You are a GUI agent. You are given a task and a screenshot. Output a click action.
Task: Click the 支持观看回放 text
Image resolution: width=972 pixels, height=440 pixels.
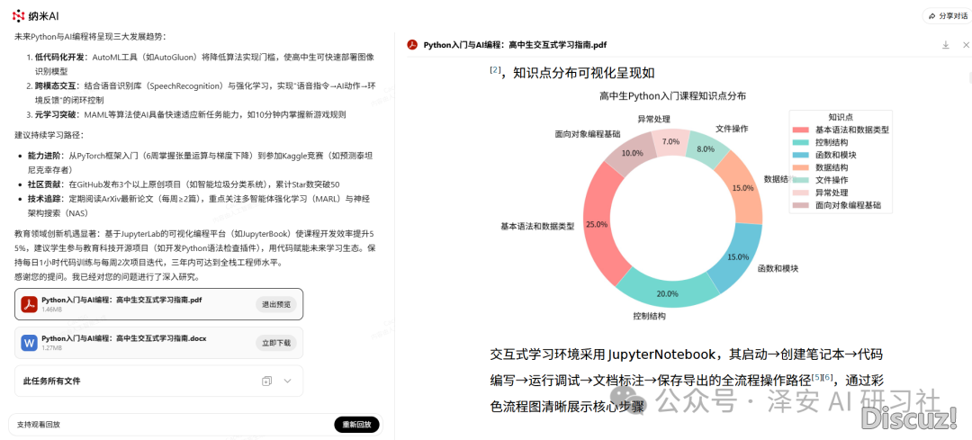coord(39,425)
